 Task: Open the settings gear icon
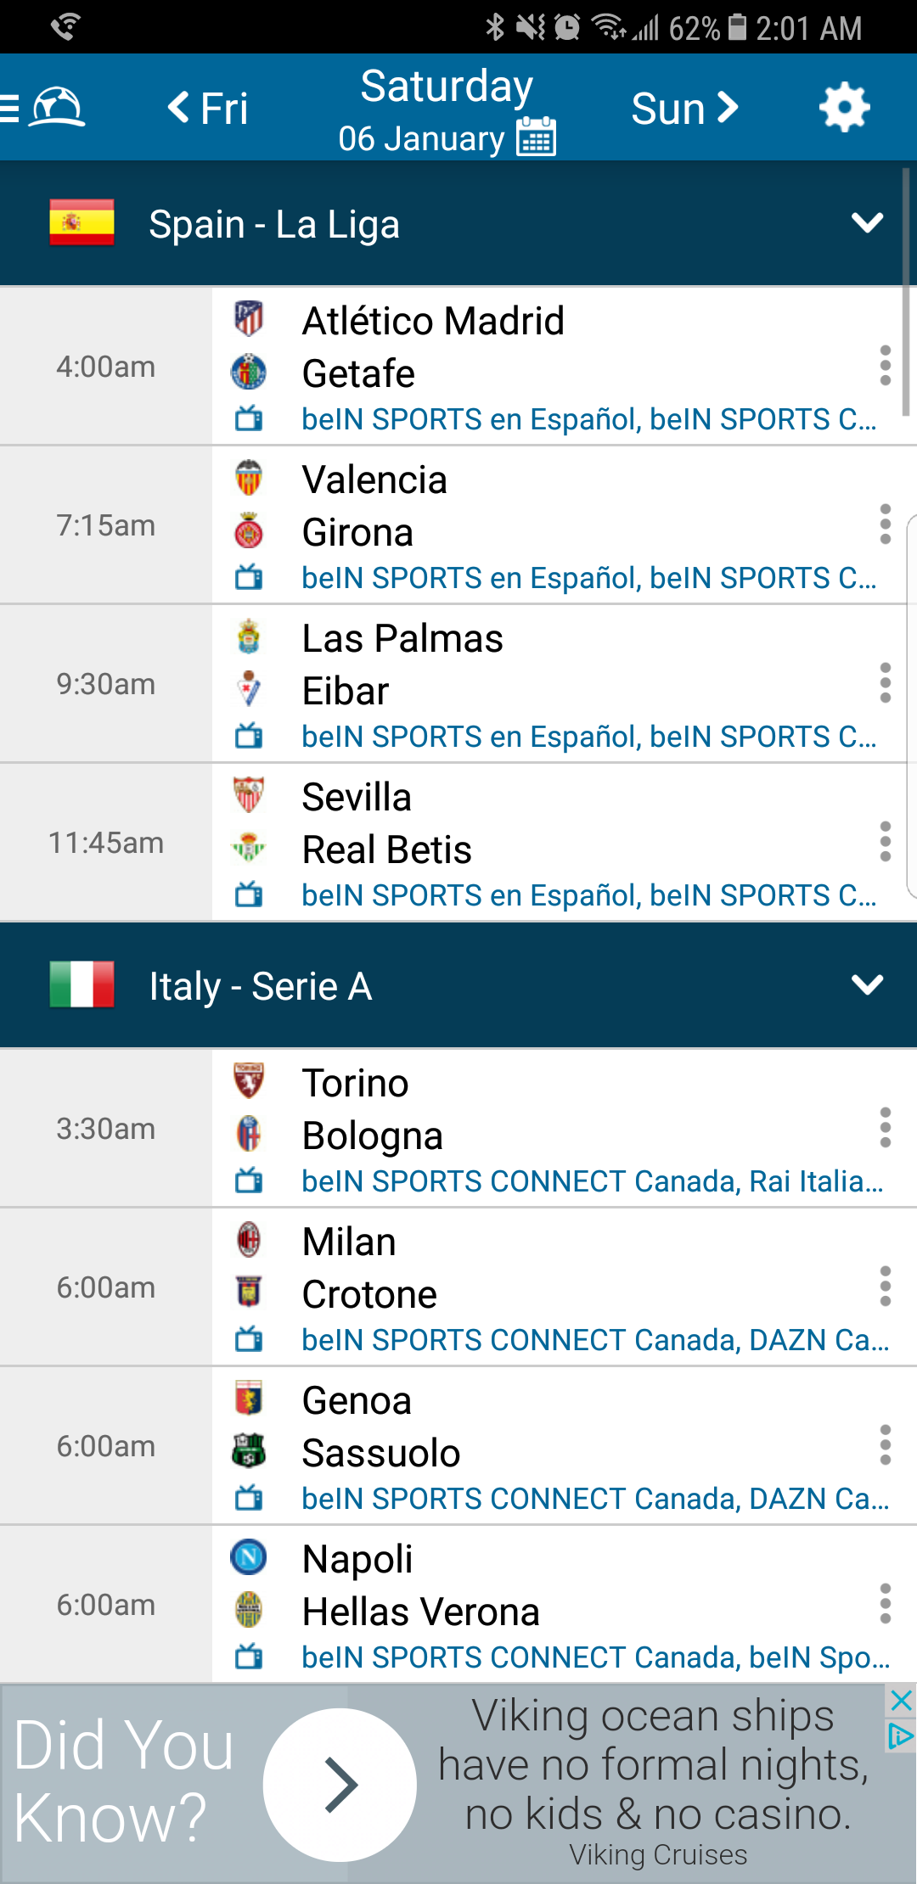pos(844,108)
